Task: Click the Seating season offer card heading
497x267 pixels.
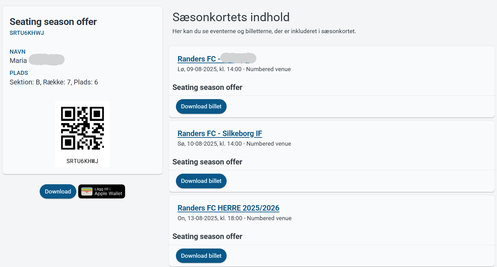Action: click(53, 22)
